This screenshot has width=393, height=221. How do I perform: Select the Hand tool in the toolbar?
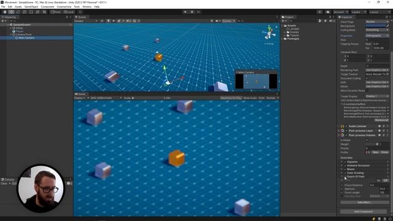tap(5, 12)
